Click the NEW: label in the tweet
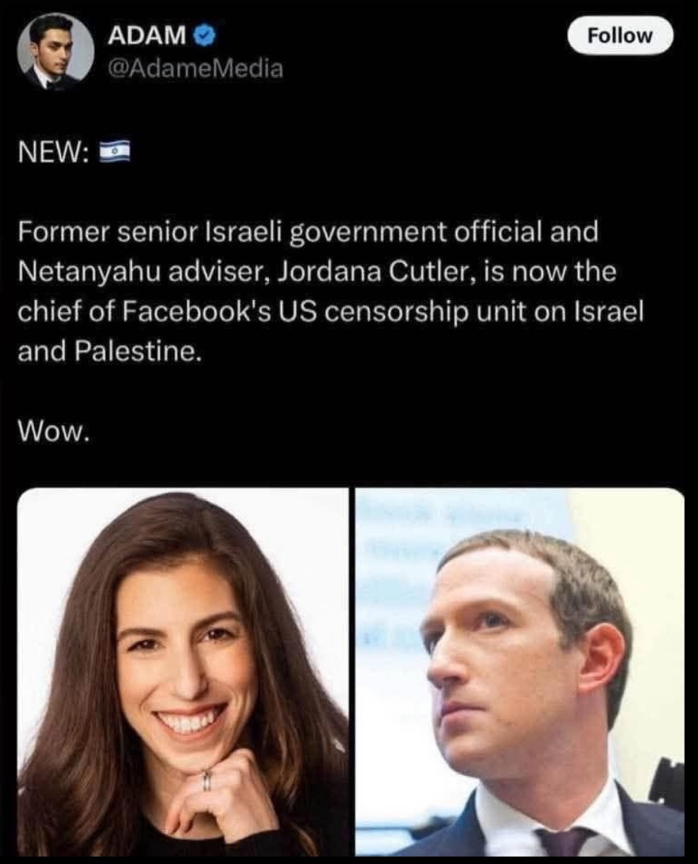The image size is (698, 864). (x=53, y=152)
